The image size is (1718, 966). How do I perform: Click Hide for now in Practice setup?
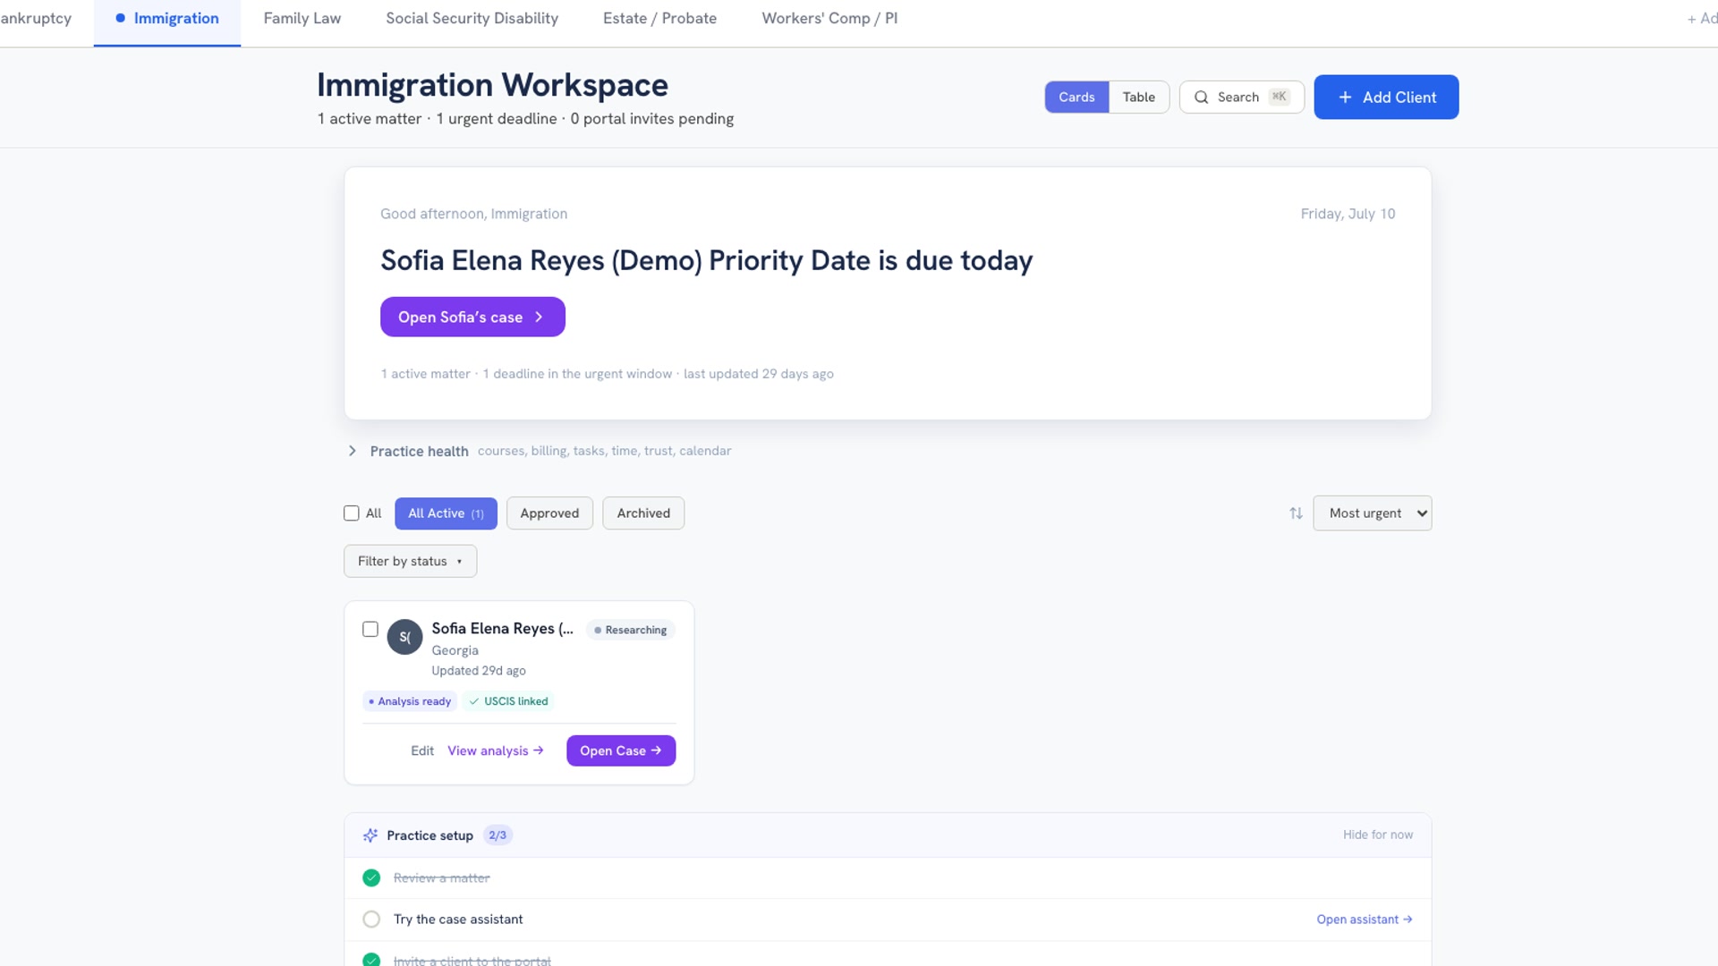(1377, 835)
